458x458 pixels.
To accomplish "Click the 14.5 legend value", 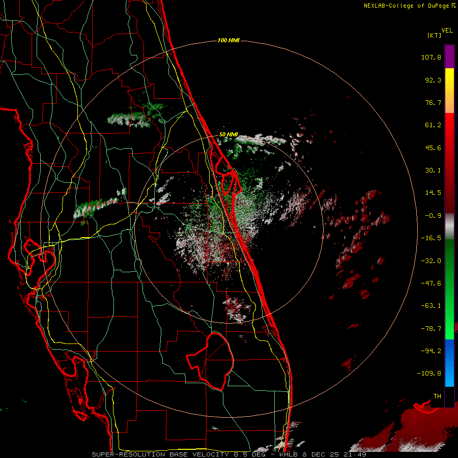I will pyautogui.click(x=433, y=193).
